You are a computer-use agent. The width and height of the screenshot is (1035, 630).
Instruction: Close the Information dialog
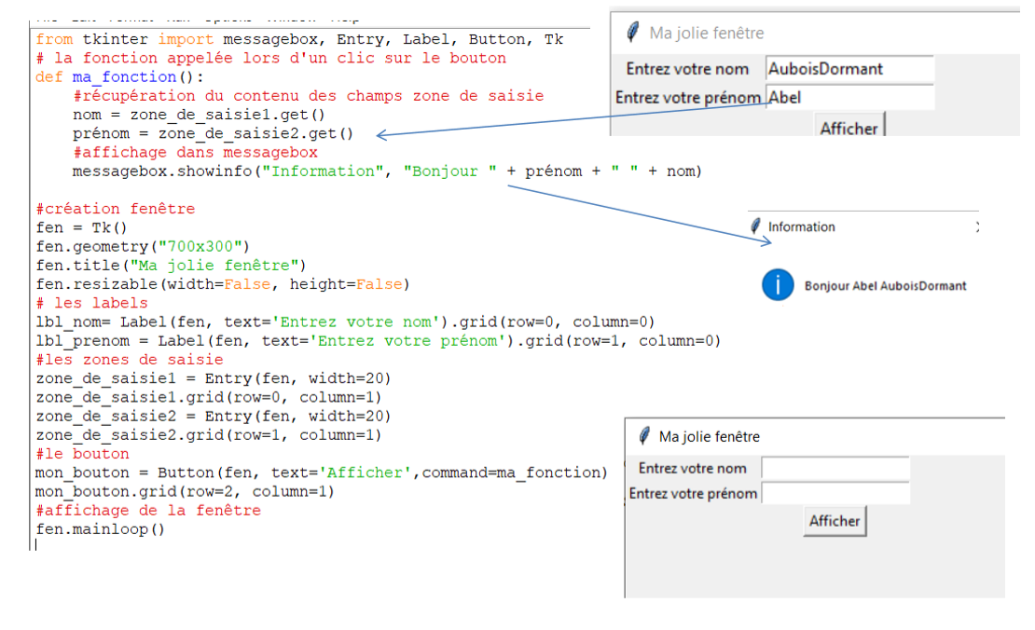pyautogui.click(x=976, y=226)
